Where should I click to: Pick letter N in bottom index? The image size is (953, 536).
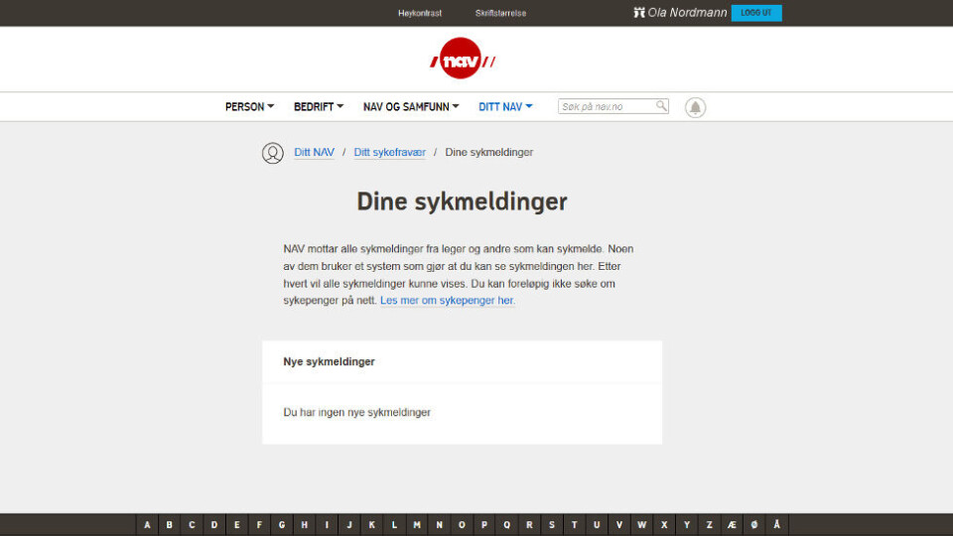440,524
